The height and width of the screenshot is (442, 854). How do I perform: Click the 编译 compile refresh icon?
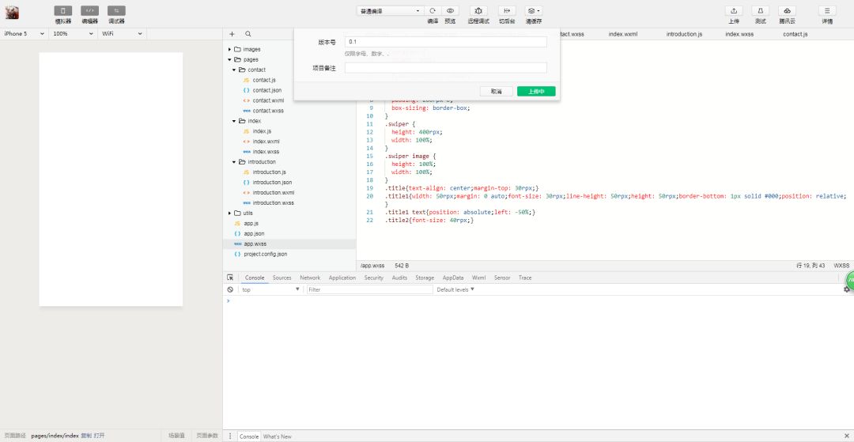(433, 11)
